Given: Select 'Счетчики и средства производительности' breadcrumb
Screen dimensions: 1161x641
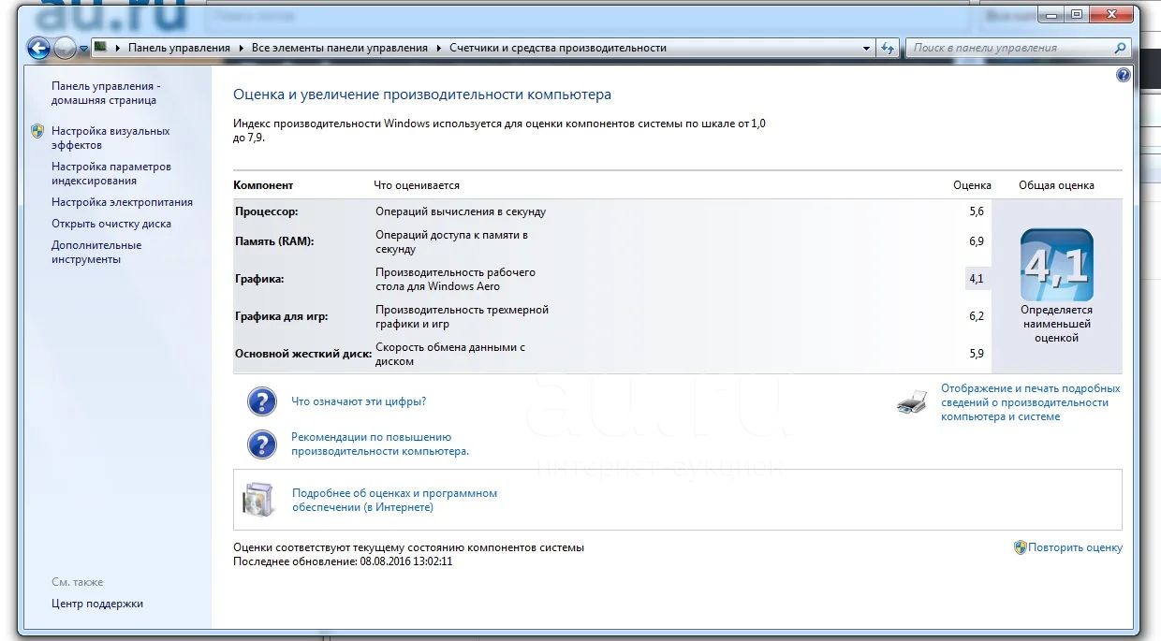Looking at the screenshot, I should 558,48.
